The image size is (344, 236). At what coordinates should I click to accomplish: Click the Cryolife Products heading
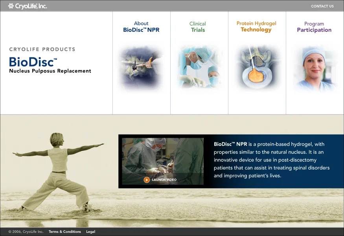click(42, 49)
